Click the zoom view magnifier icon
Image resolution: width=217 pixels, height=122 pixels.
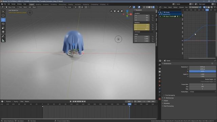click(x=122, y=11)
